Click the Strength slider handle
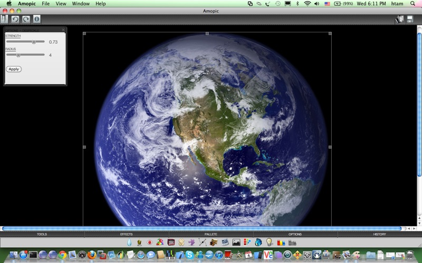Viewport: 422px width, 263px height. tap(34, 42)
